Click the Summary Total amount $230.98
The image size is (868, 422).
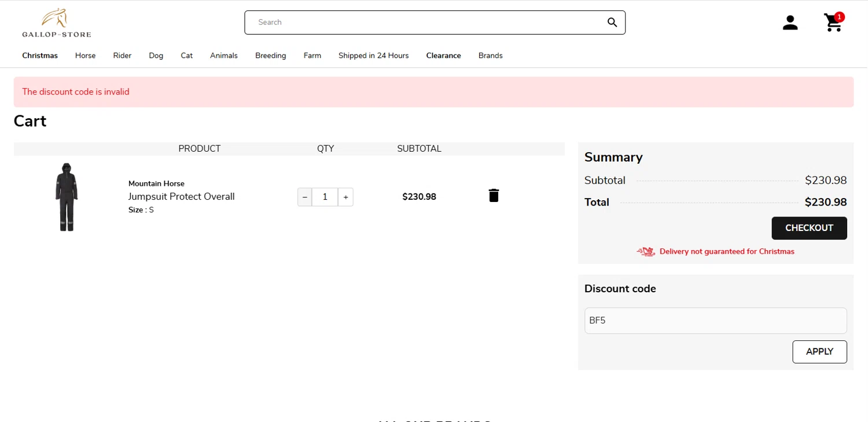(x=826, y=202)
